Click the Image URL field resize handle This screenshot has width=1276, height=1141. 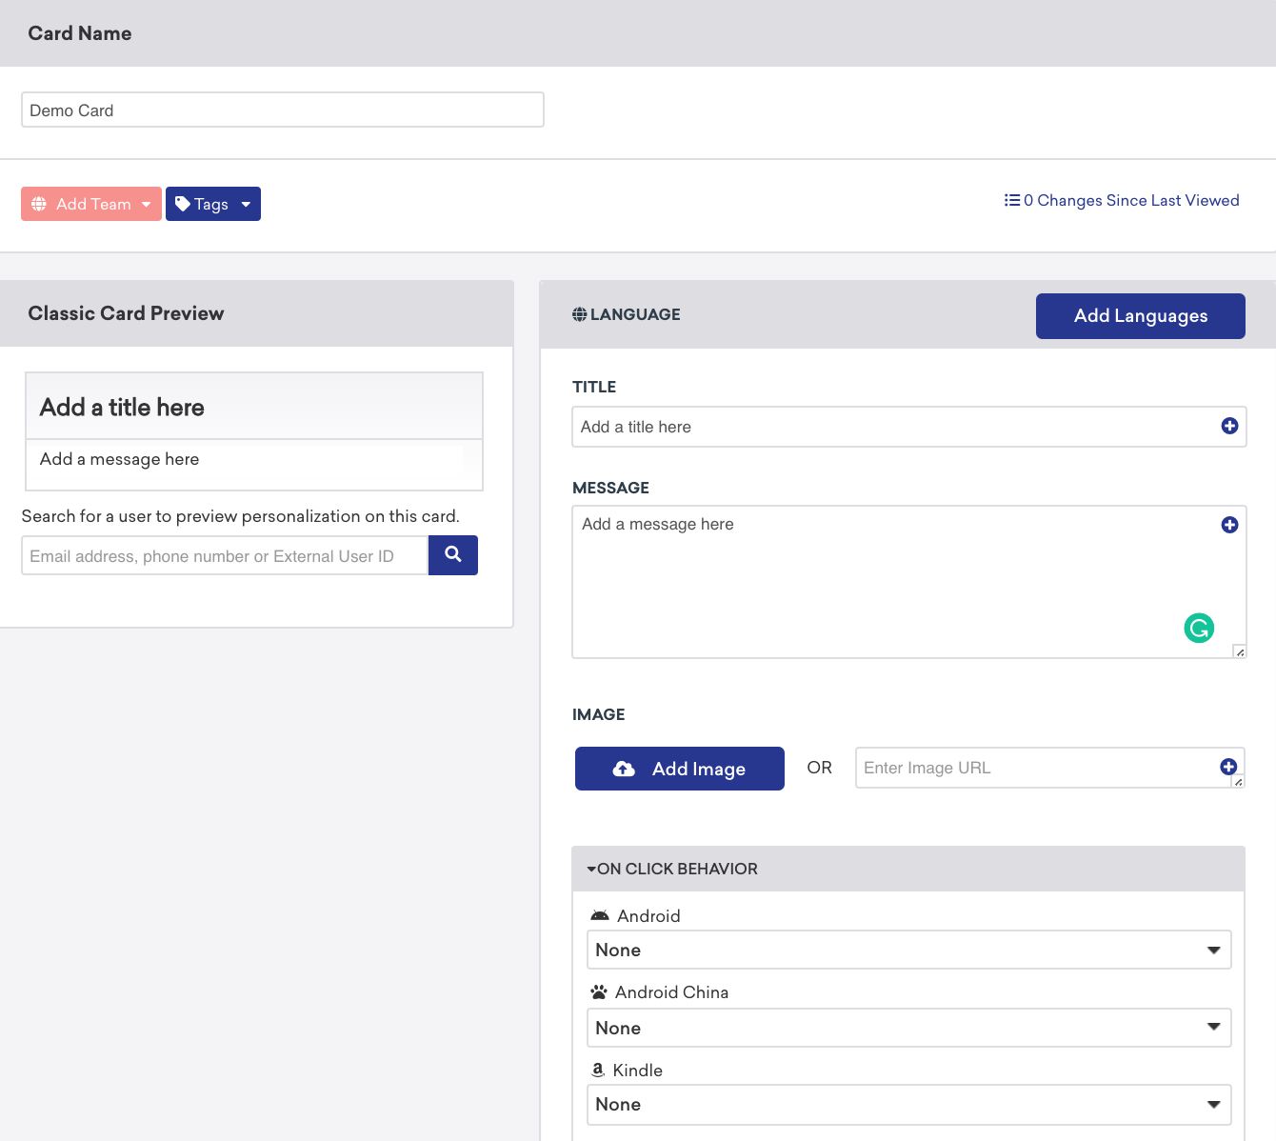tap(1238, 781)
